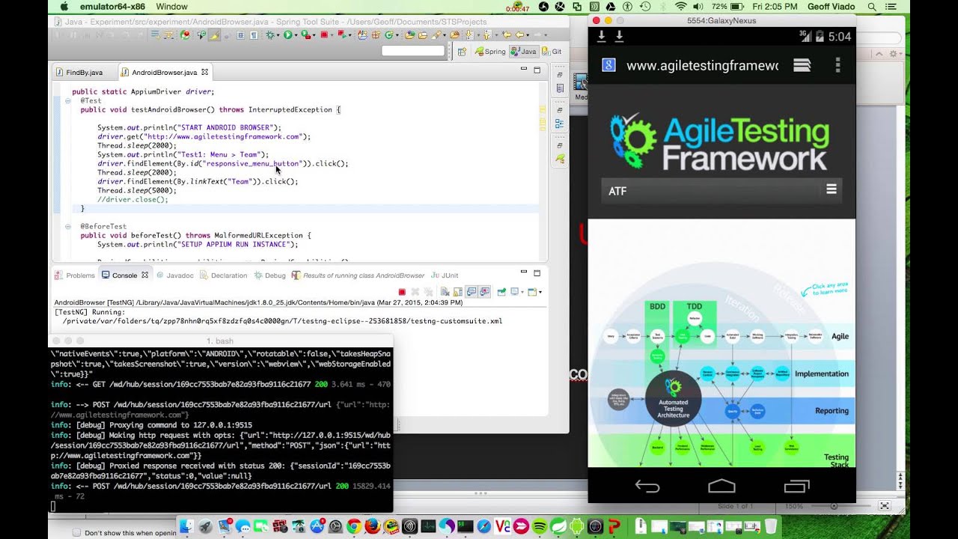Expand the ATF responsive menu in emulator
The height and width of the screenshot is (539, 958).
pyautogui.click(x=831, y=190)
